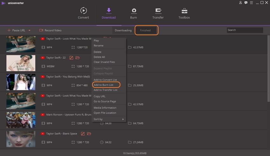Click the Uptown Funk thumbnail
The image size is (270, 156).
[x=21, y=120]
